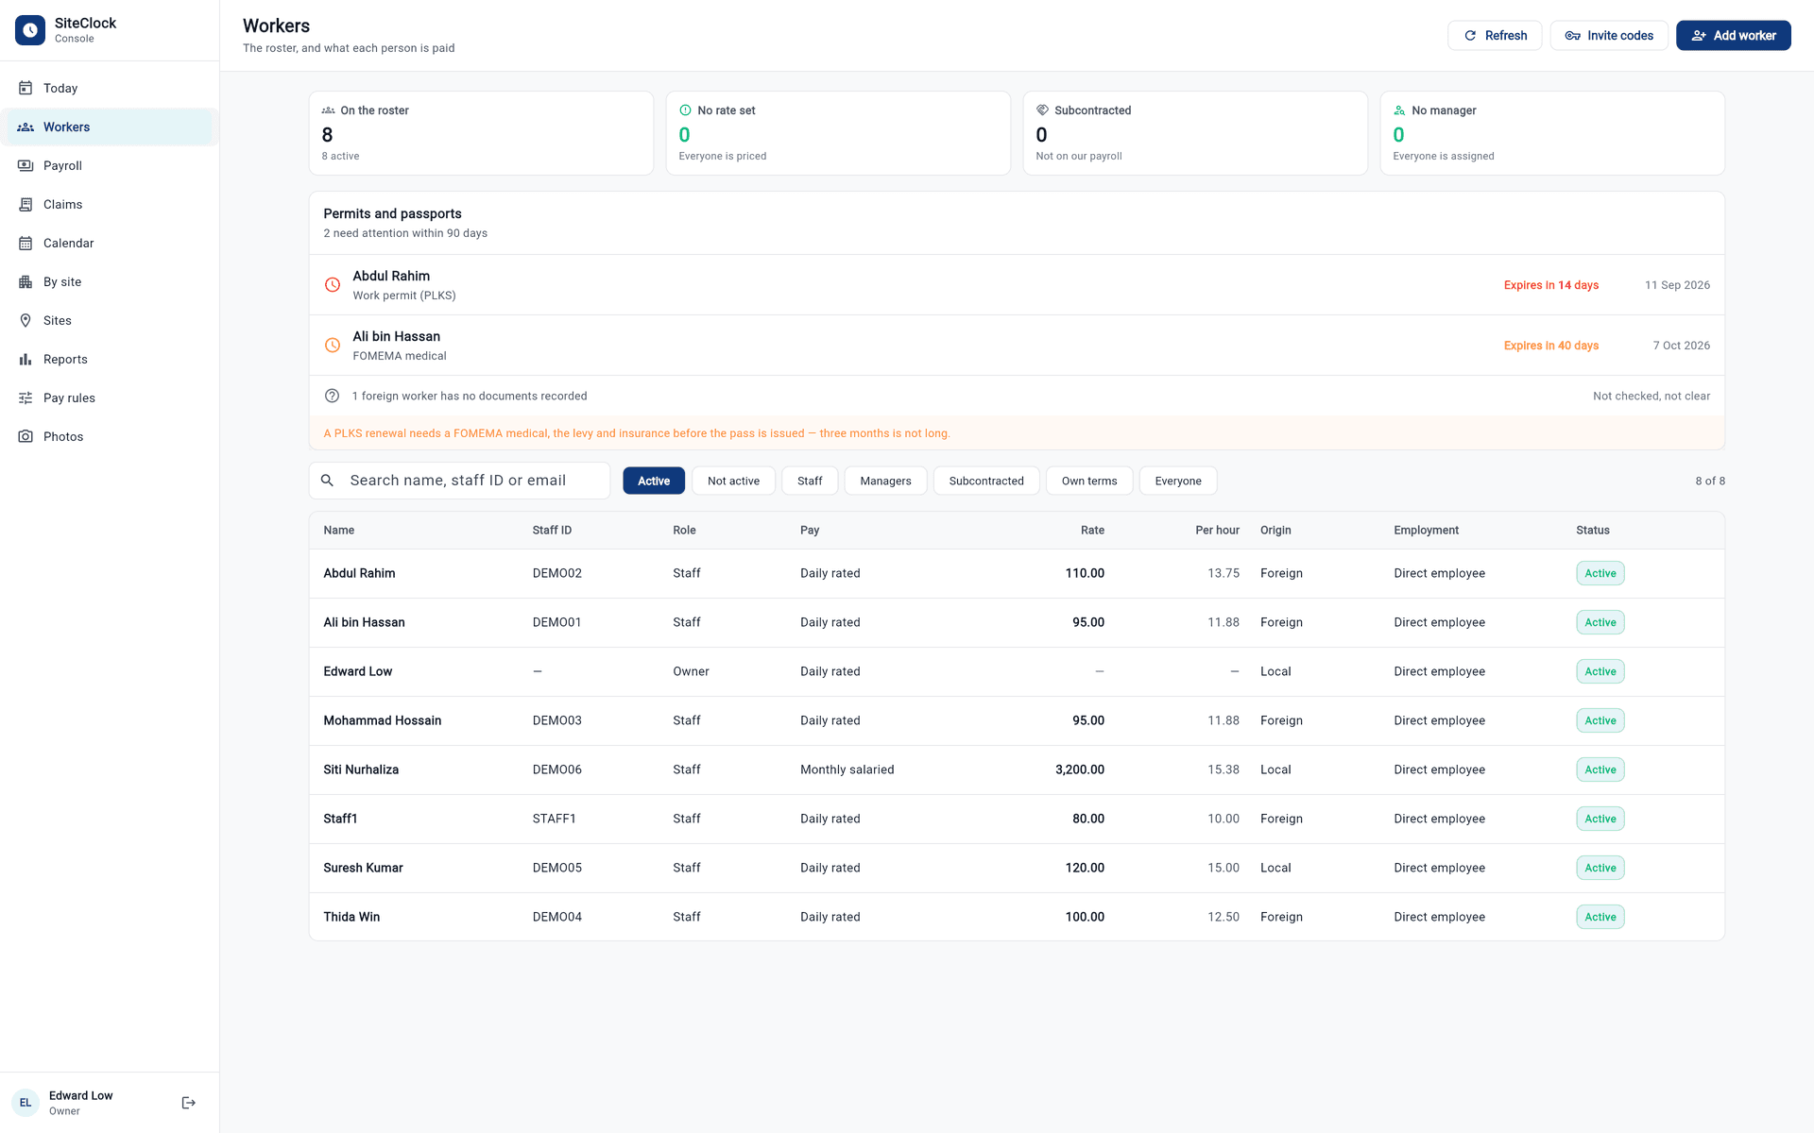Image resolution: width=1814 pixels, height=1133 pixels.
Task: Open the Invite codes button
Action: (x=1609, y=35)
